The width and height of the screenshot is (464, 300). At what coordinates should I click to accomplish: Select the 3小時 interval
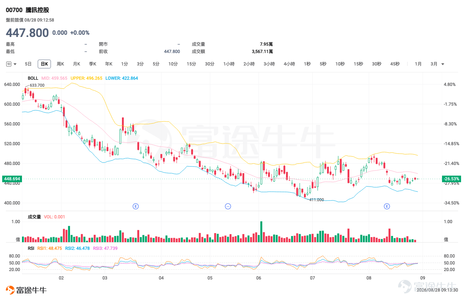[x=269, y=64]
